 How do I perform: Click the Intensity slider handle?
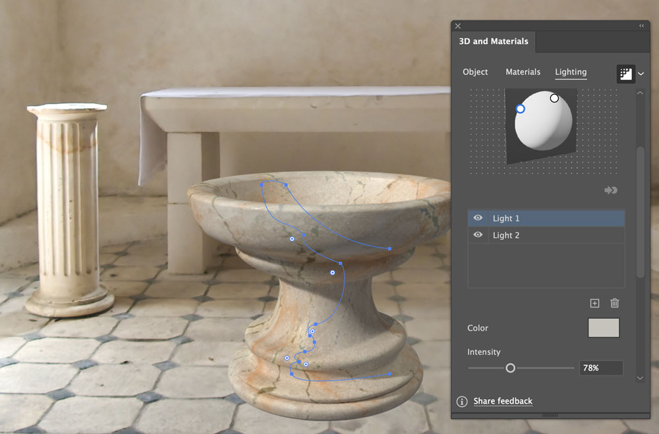coord(510,368)
